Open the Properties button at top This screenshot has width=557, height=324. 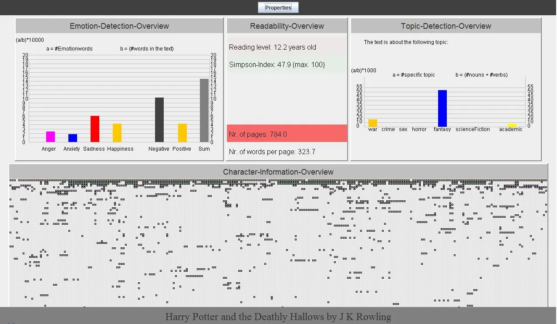tap(278, 7)
